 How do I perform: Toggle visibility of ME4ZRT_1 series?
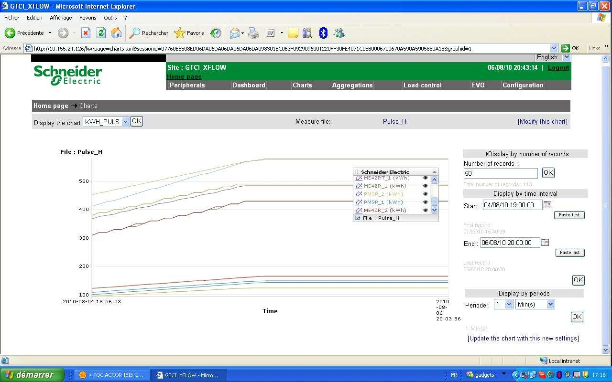[x=425, y=178]
